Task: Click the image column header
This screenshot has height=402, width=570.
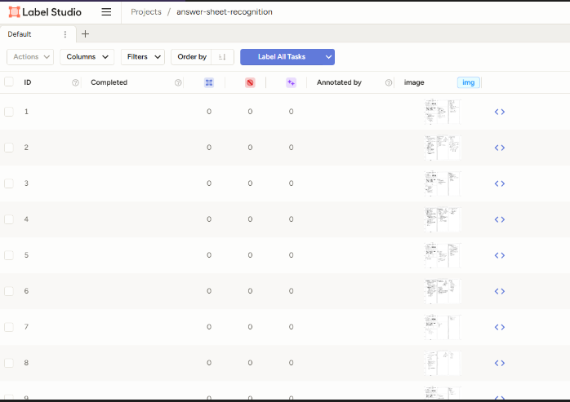Action: point(414,82)
